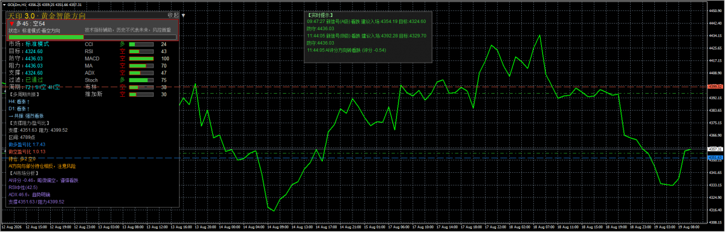Click the panel title 天印 3.0 · 黄金智能方向
This screenshot has height=232, width=725.
click(47, 15)
